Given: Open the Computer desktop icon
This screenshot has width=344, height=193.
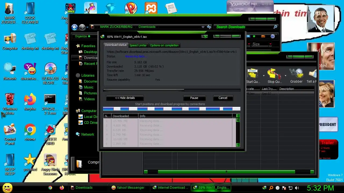Looking at the screenshot, I should [10, 42].
